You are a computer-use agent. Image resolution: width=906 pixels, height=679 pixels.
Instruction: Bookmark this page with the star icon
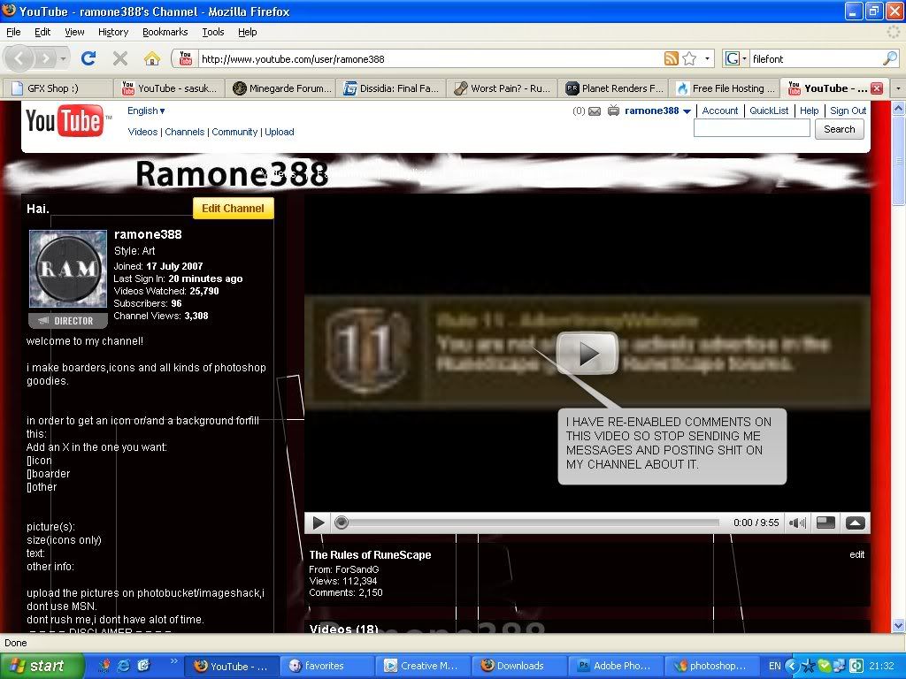689,59
